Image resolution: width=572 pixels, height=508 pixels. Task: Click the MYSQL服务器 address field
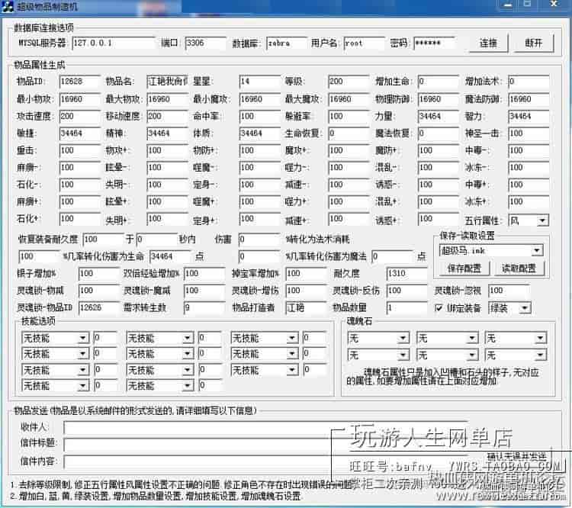pyautogui.click(x=124, y=43)
